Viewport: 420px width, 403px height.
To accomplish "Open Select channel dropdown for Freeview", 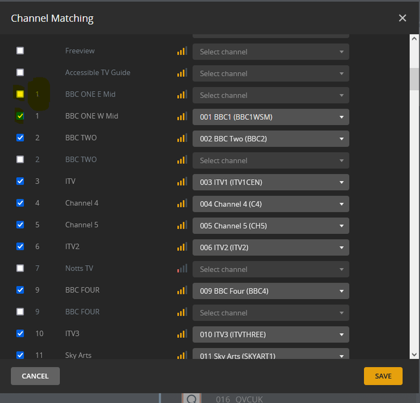I will coord(270,52).
